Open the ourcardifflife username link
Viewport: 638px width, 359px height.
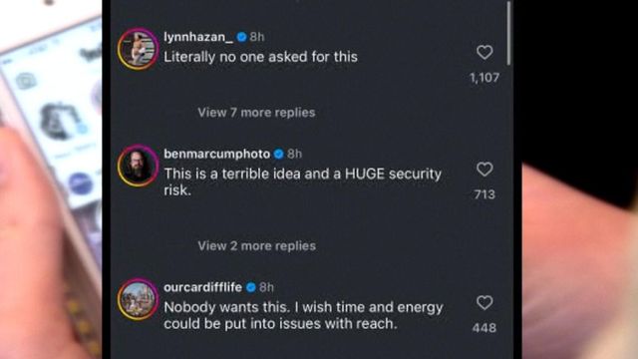tap(202, 287)
